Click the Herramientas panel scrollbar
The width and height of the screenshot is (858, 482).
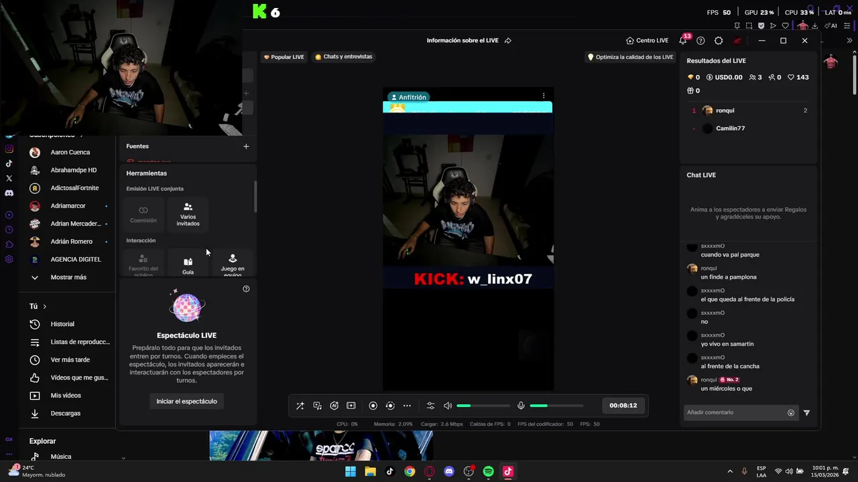255,197
